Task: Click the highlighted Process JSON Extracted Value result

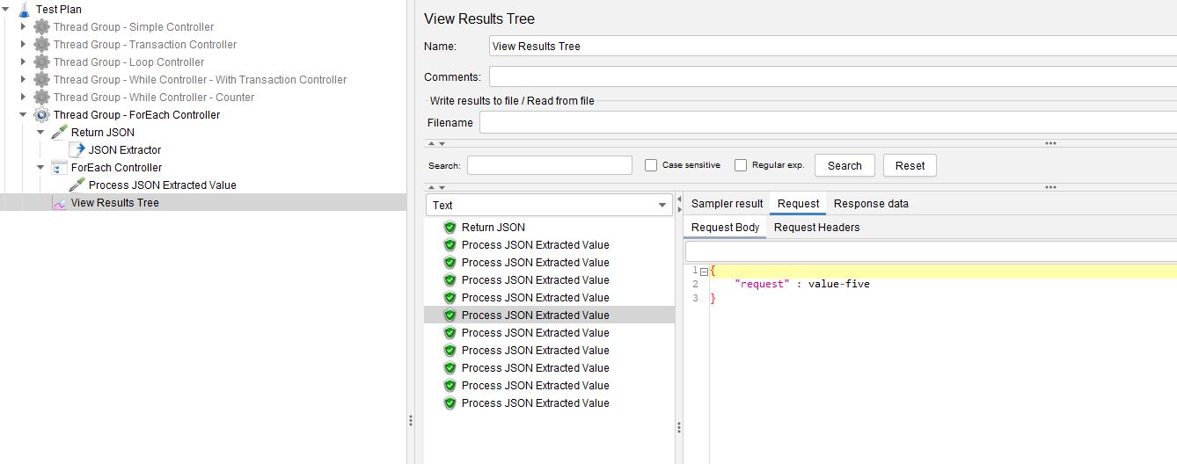Action: coord(536,315)
